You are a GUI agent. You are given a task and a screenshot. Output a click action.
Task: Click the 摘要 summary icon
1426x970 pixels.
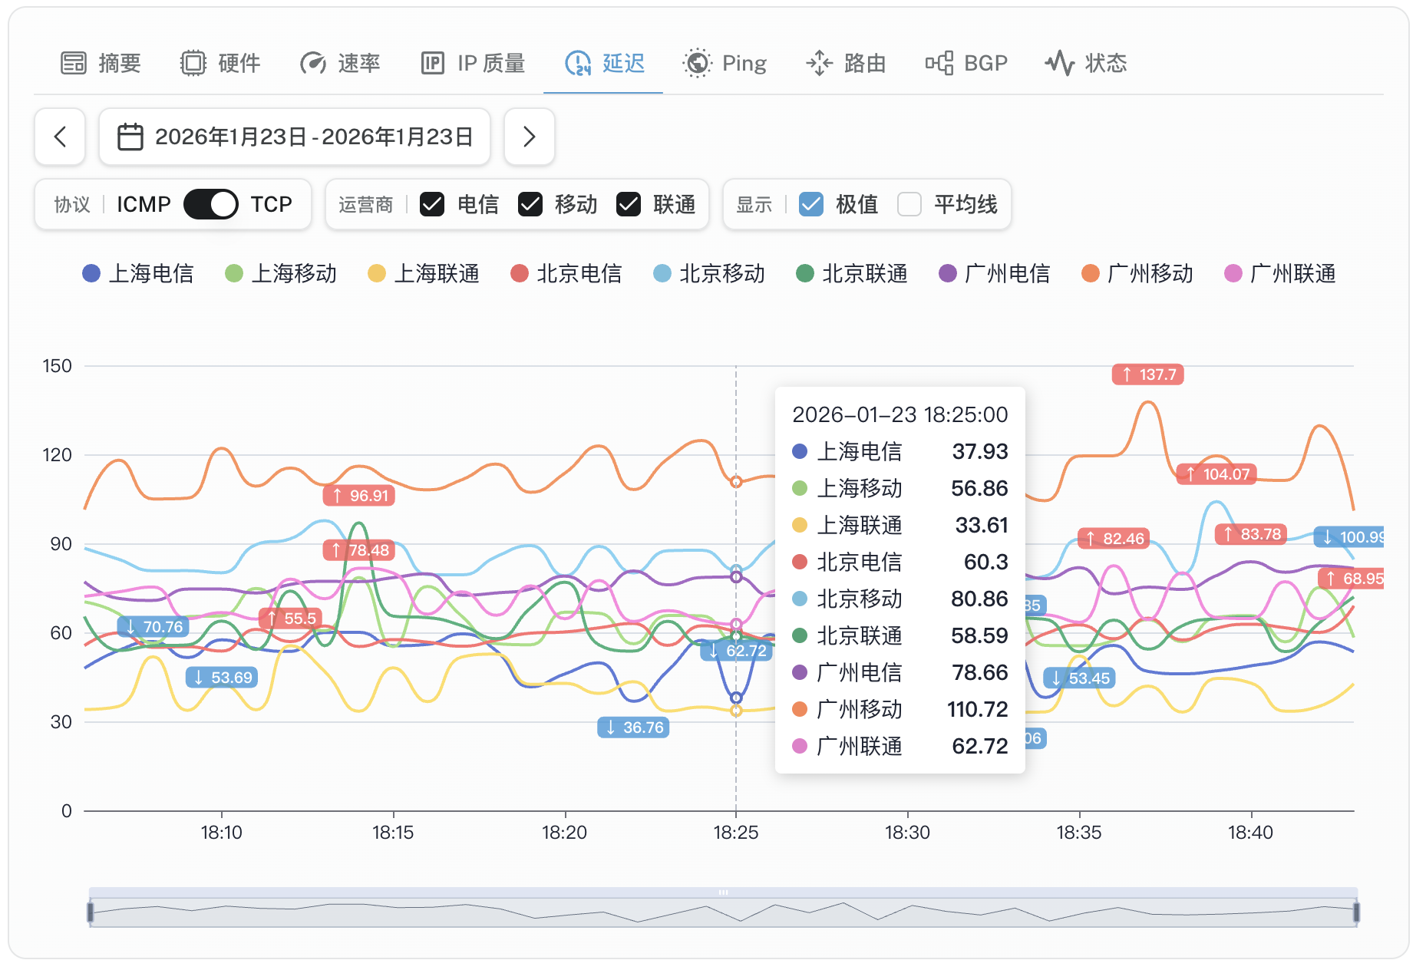coord(74,63)
